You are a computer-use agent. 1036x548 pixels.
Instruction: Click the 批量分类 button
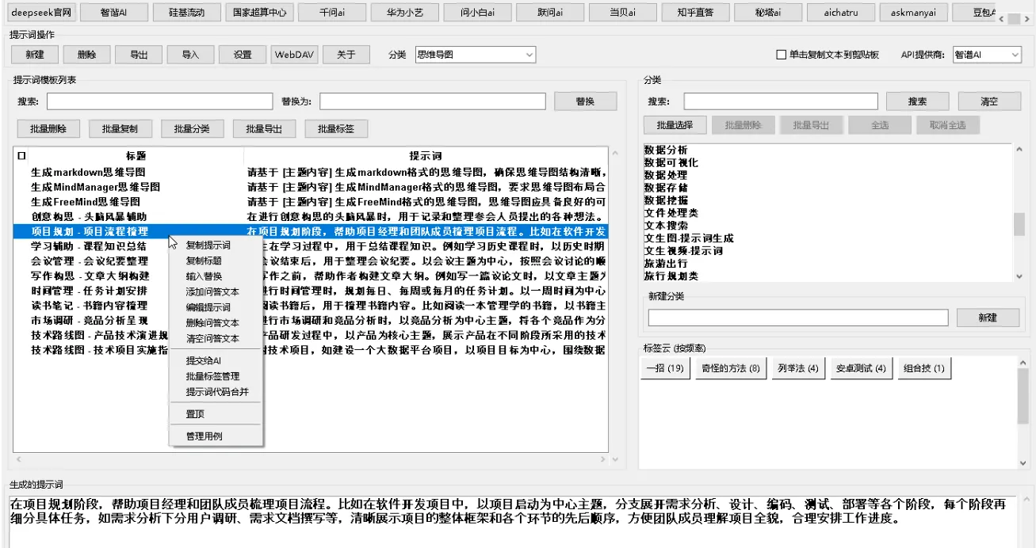click(193, 129)
